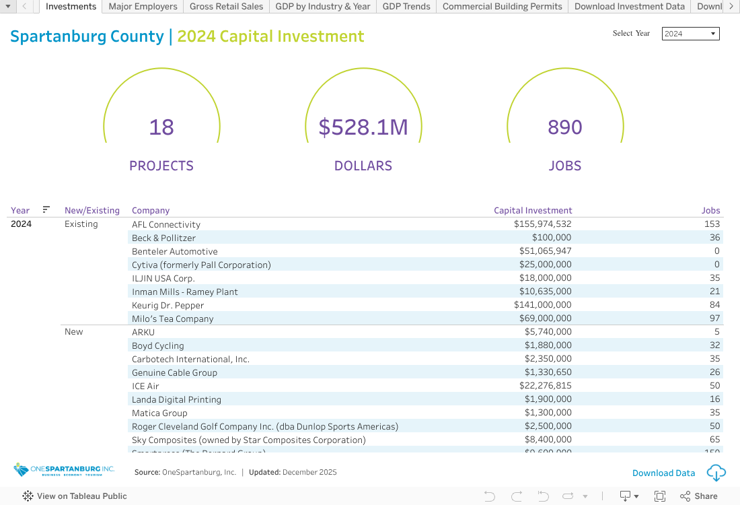Open the GDP Trends tab
The width and height of the screenshot is (740, 505).
pos(406,6)
